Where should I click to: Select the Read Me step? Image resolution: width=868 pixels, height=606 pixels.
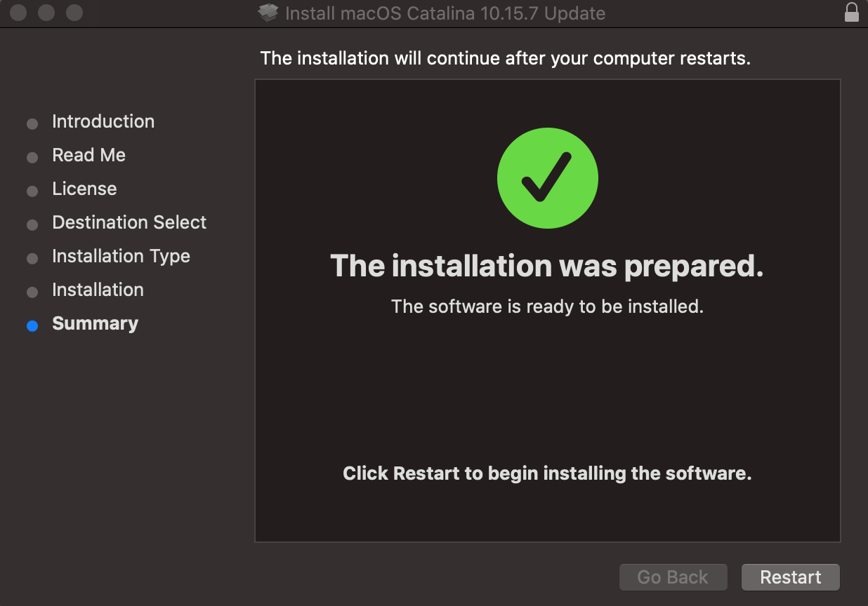[x=88, y=155]
